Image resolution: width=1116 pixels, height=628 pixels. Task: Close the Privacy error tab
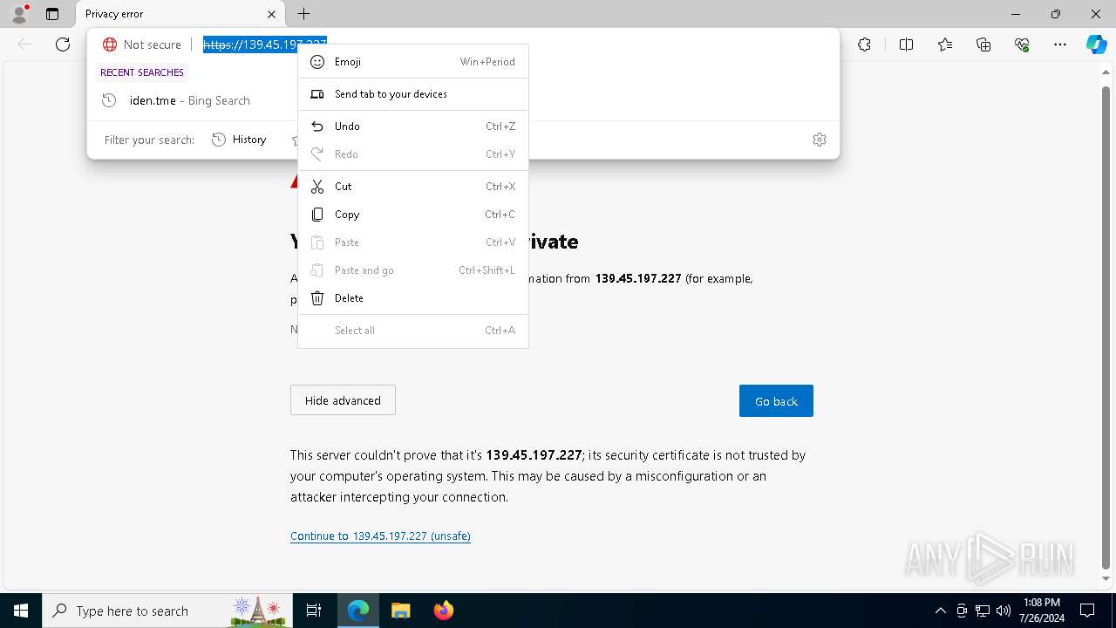coord(271,14)
